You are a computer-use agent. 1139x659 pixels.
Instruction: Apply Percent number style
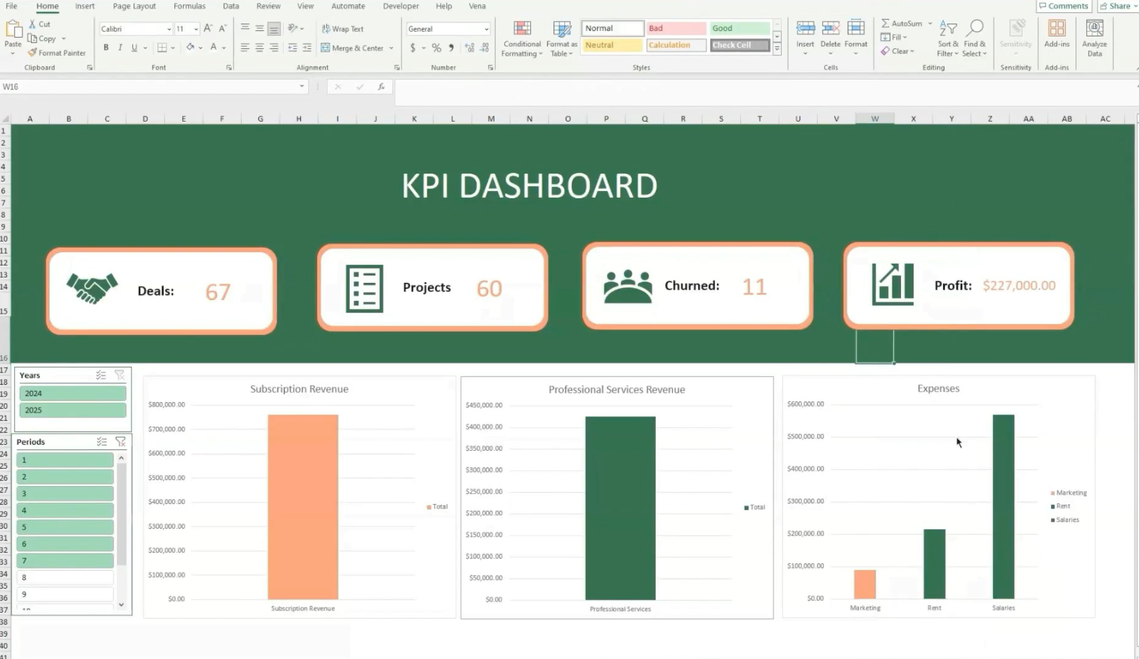(436, 48)
